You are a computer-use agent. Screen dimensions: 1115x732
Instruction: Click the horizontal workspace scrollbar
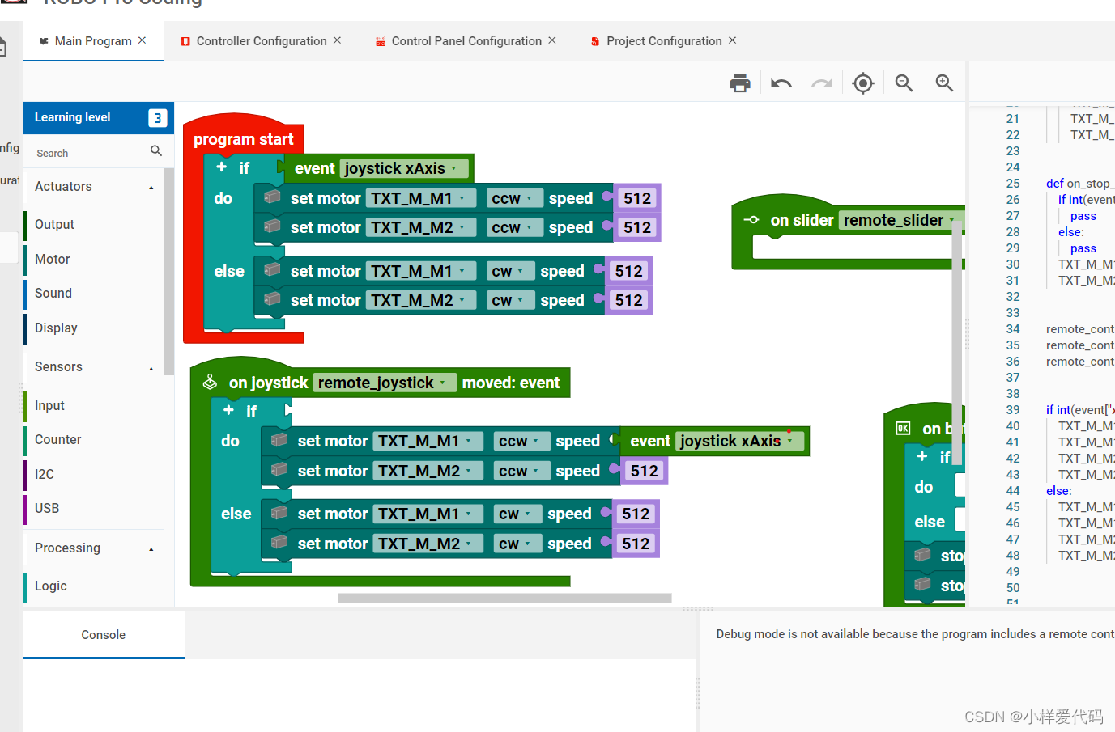click(x=504, y=599)
